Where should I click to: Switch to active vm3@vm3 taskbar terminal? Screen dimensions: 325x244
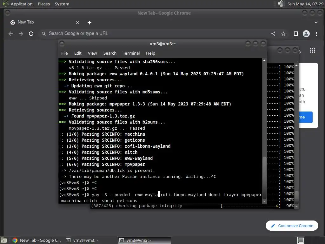[x=144, y=240]
